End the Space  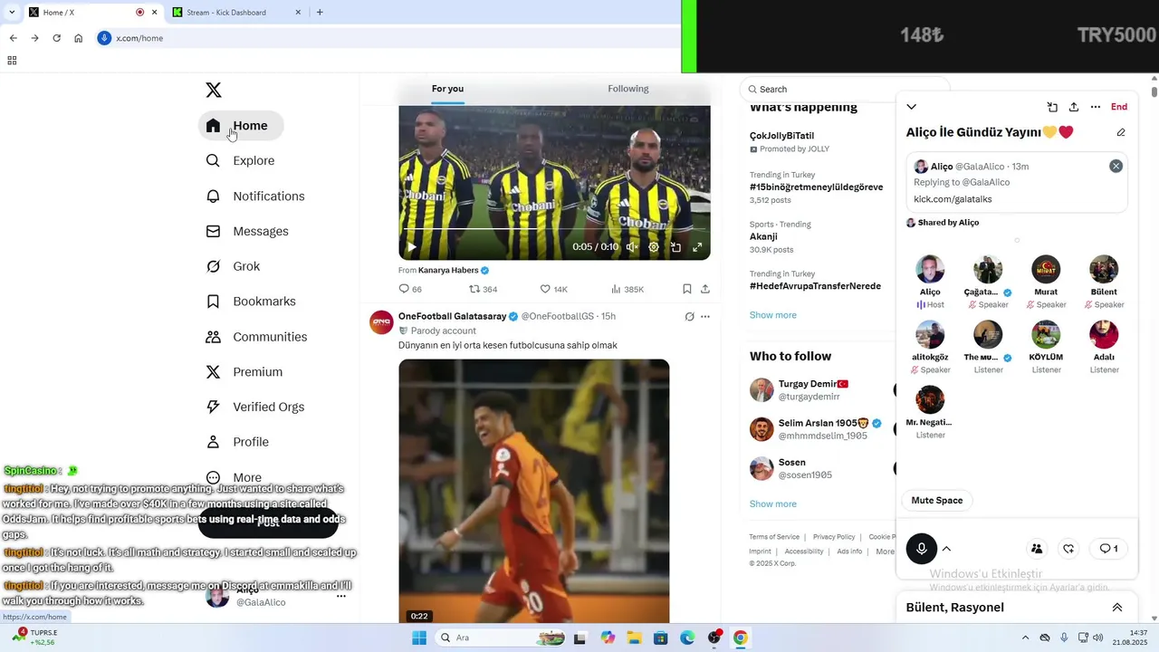(x=1119, y=107)
